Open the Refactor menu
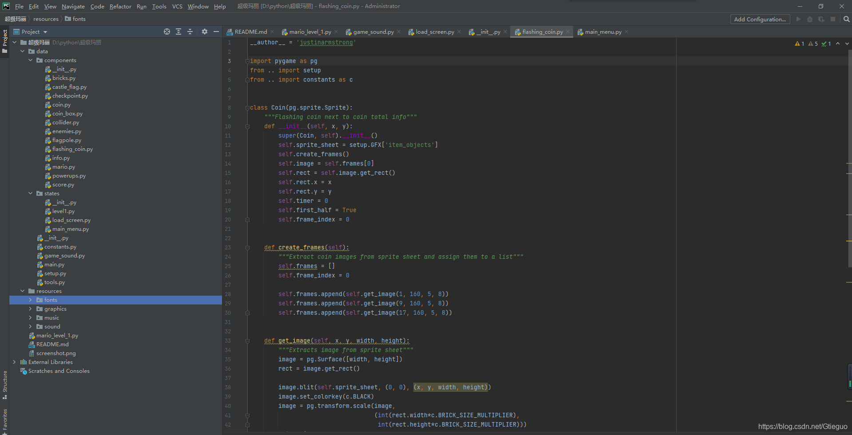852x435 pixels. click(x=120, y=6)
